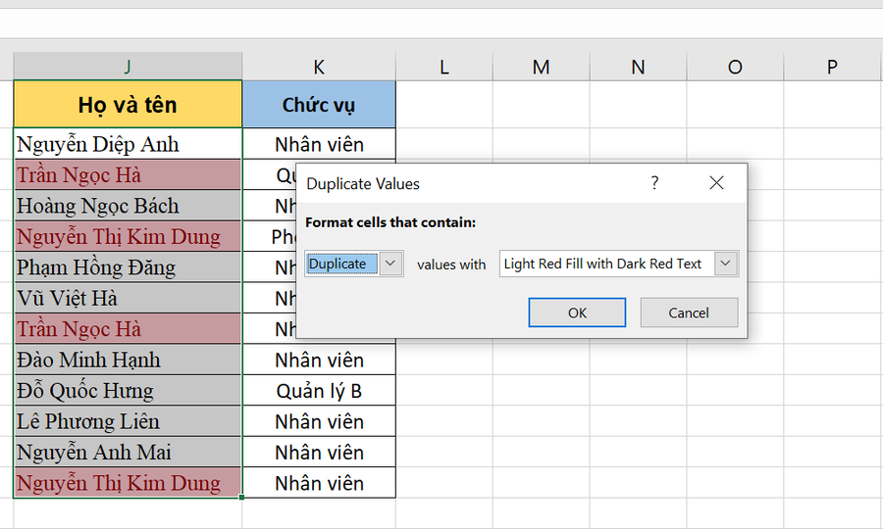Click the OK button in Duplicate Values
The height and width of the screenshot is (529, 883).
coord(577,313)
